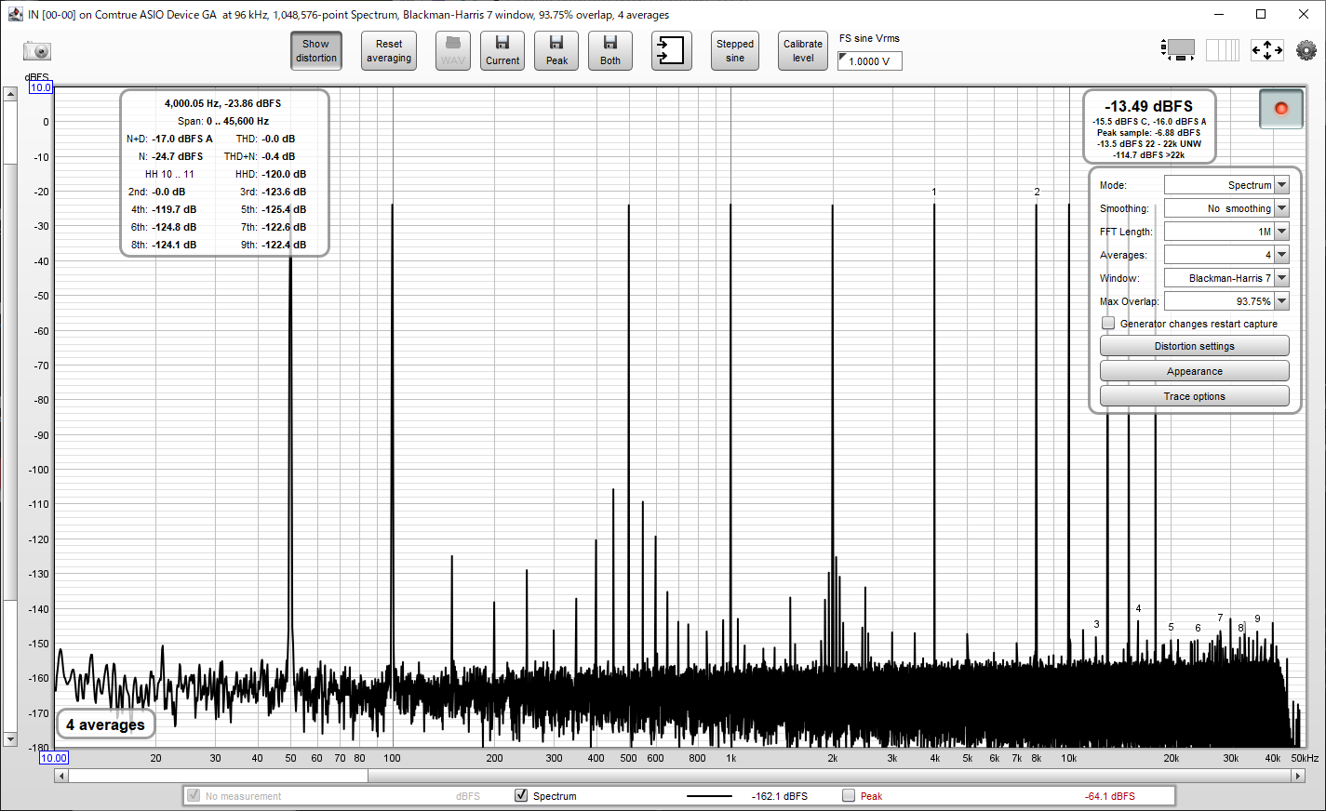Save Both traces button
The width and height of the screenshot is (1326, 811).
[610, 50]
